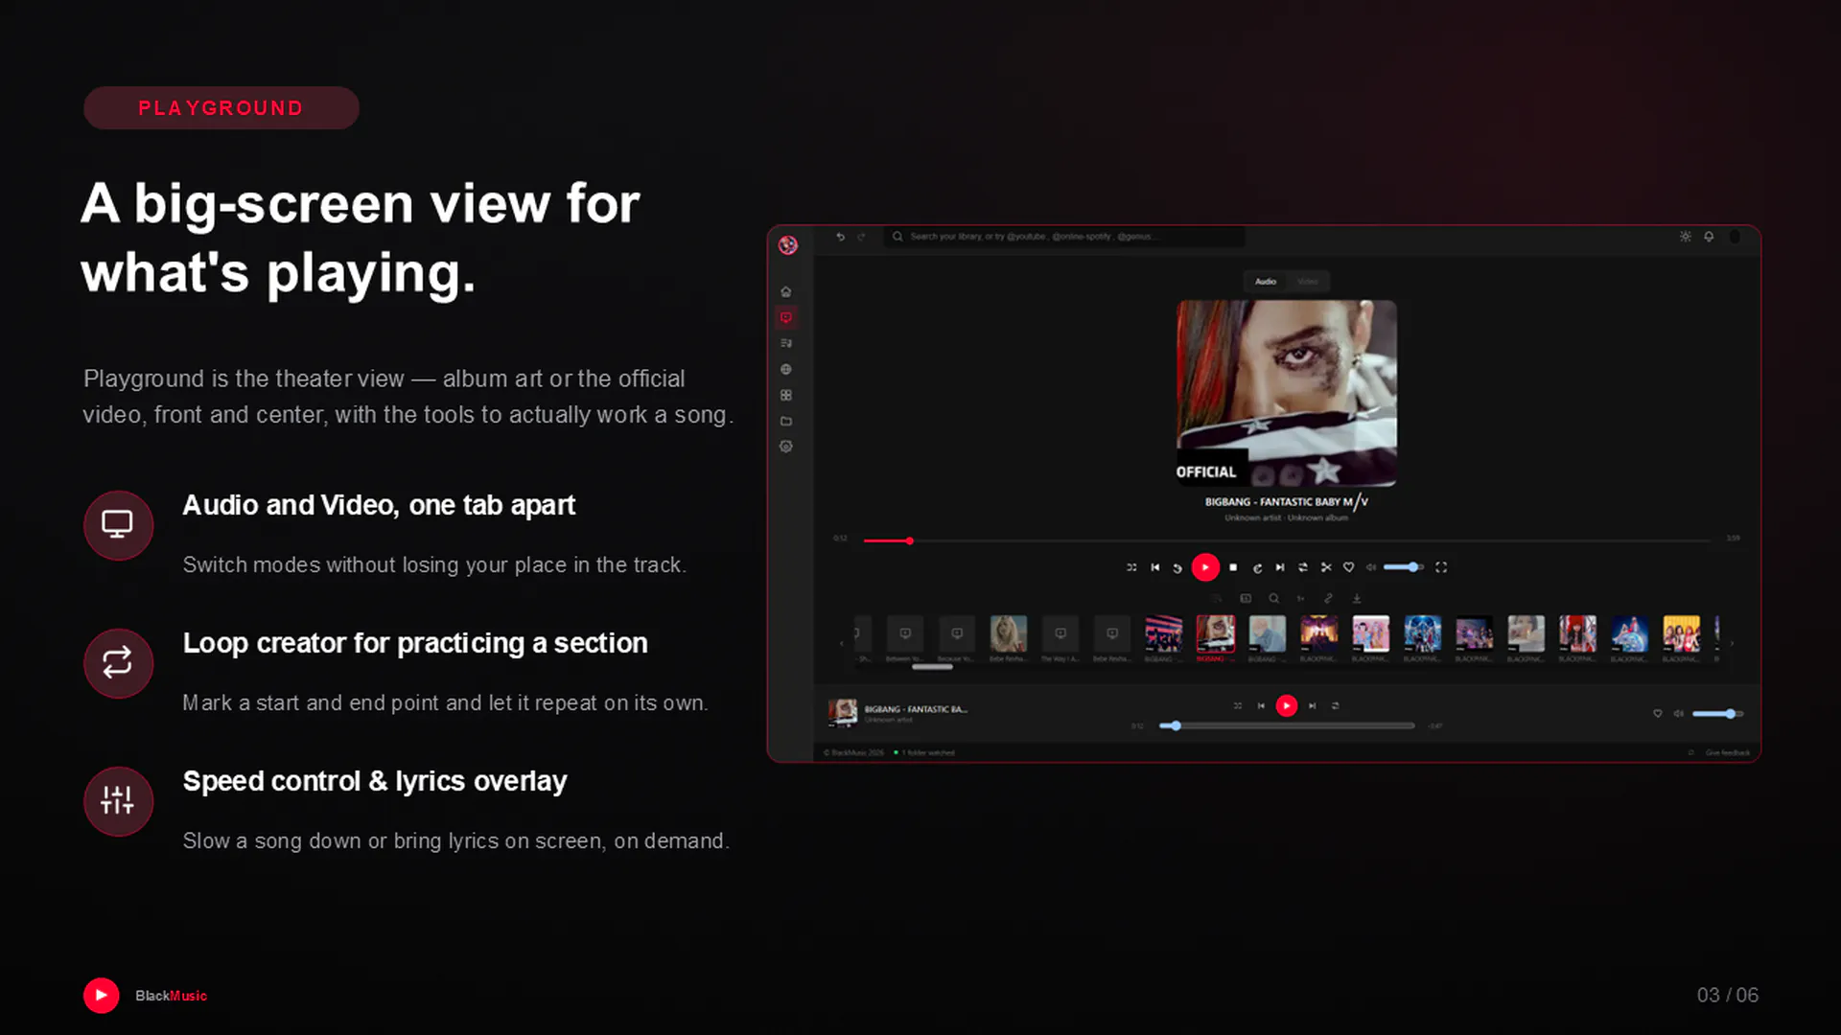
Task: Click the rewind-seconds icon in Playground controls
Action: [1177, 568]
